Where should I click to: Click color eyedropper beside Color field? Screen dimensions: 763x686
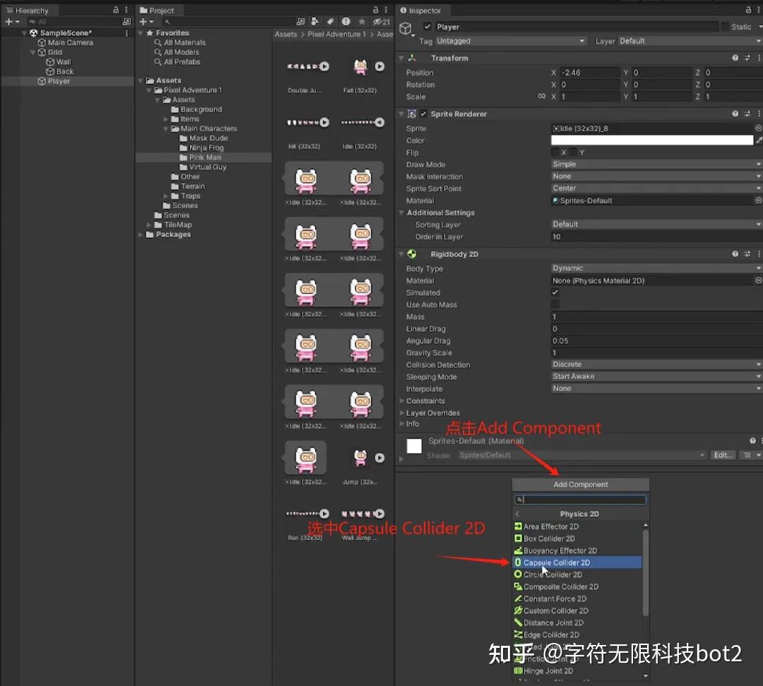click(759, 140)
